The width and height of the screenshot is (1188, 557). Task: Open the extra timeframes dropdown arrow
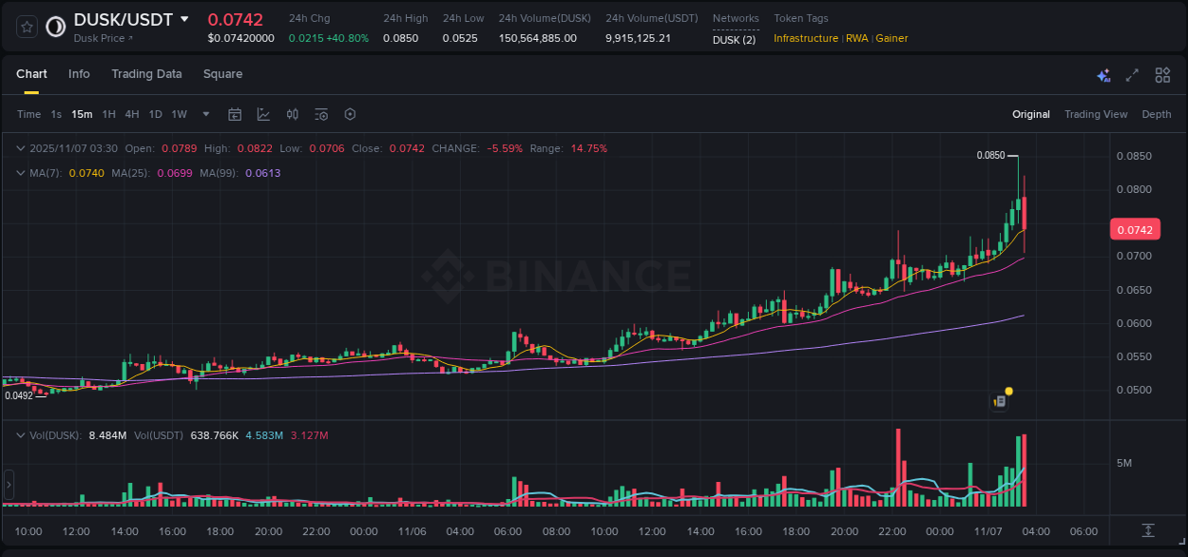tap(204, 114)
